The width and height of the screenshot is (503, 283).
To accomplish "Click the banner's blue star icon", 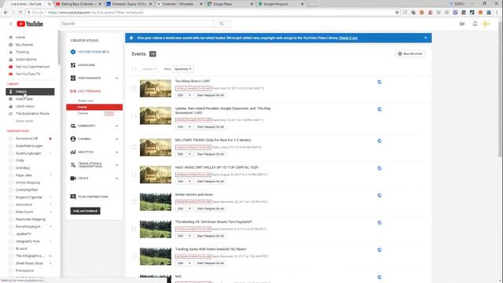I will [x=131, y=38].
